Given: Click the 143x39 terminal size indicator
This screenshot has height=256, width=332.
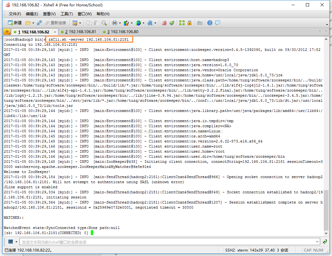Looking at the screenshot, I should [x=256, y=250].
